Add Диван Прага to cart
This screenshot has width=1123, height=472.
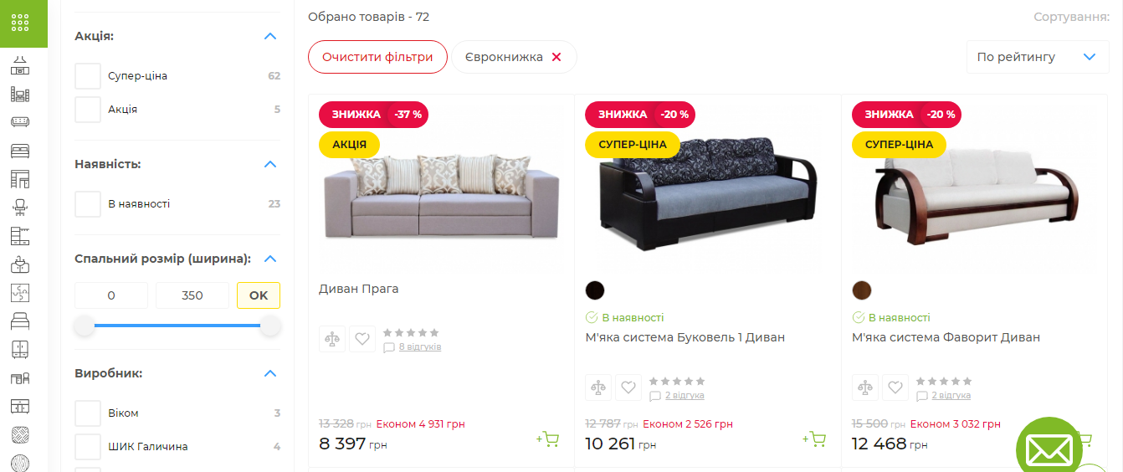tap(548, 439)
